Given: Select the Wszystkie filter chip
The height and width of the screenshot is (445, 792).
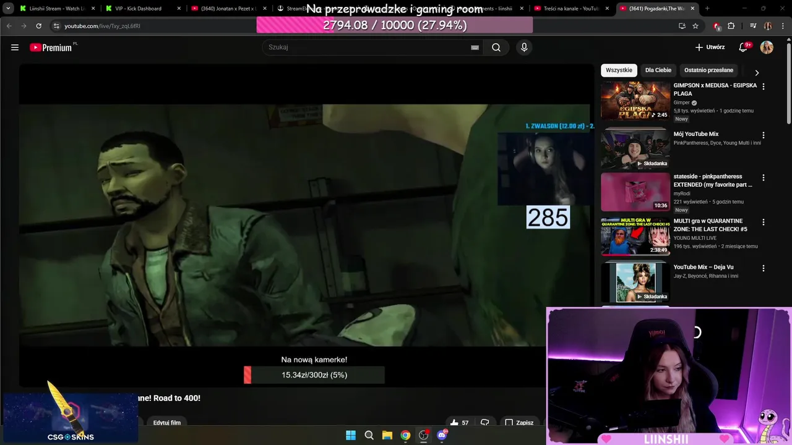Looking at the screenshot, I should tap(619, 70).
